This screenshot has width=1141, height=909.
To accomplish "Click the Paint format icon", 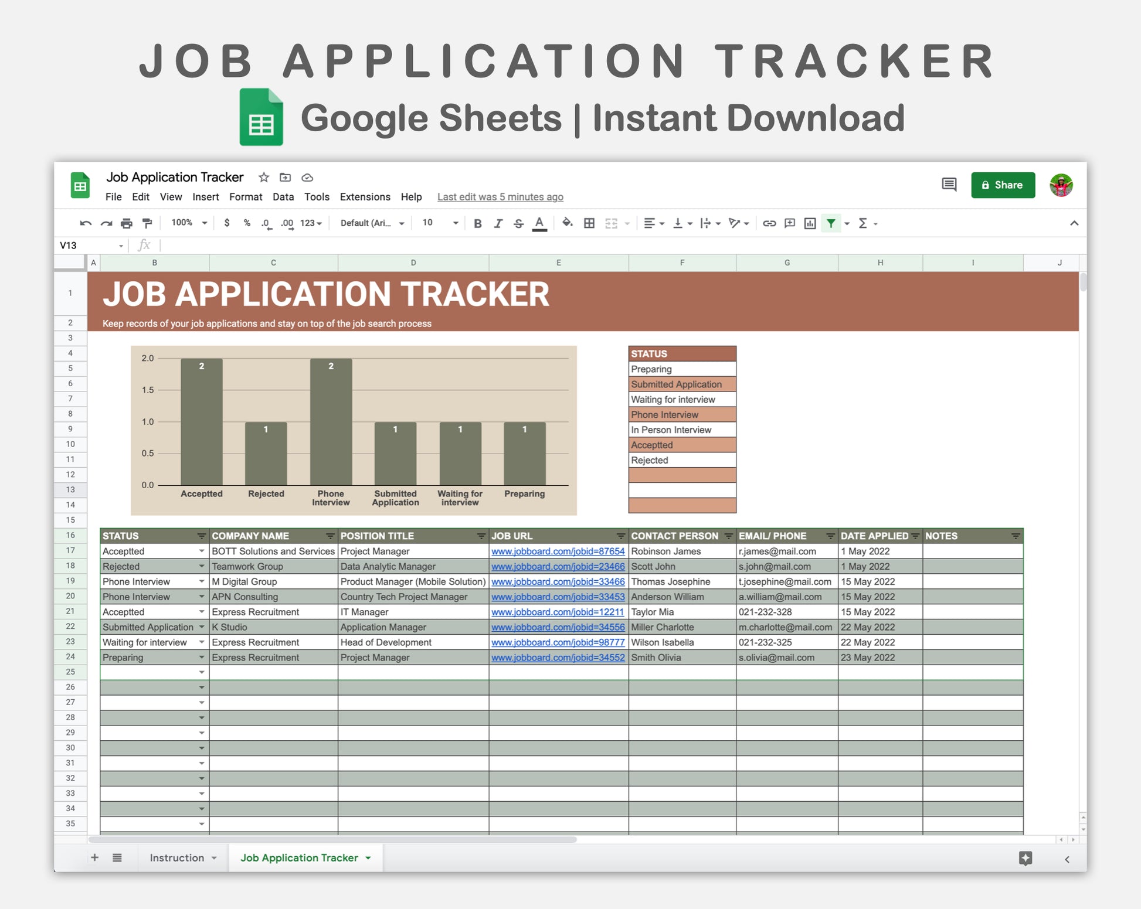I will click(147, 223).
